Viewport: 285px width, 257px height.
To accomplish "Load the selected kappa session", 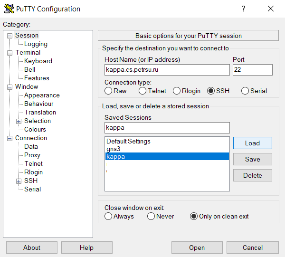I will point(252,143).
